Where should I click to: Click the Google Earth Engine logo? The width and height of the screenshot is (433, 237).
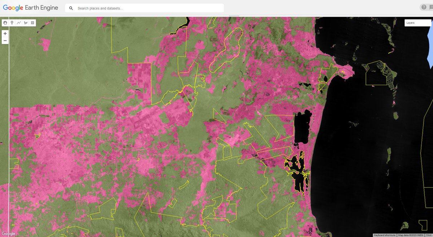30,8
